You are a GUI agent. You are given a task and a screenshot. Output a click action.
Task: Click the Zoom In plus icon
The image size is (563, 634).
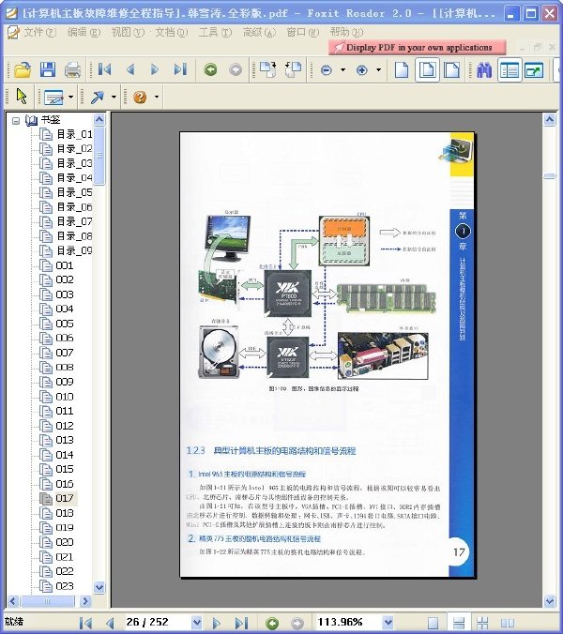pos(362,70)
